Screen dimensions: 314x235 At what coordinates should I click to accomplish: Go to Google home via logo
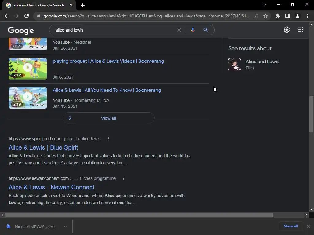[x=21, y=30]
